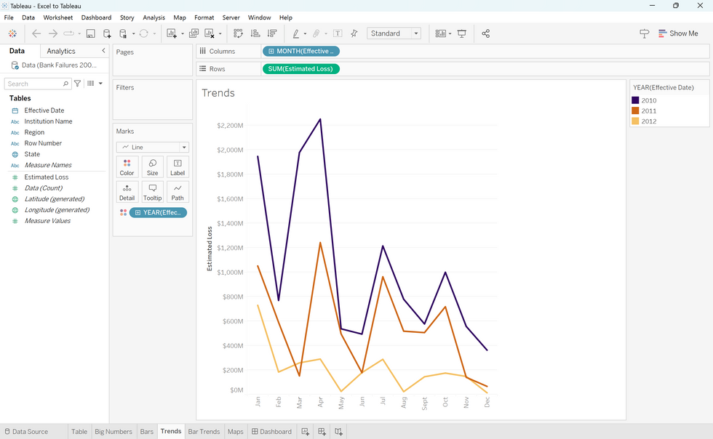The height and width of the screenshot is (439, 713).
Task: Open the Format menu
Action: point(204,17)
